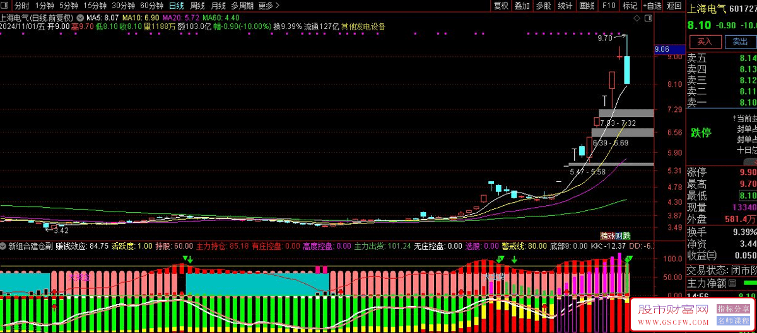757x333 pixels.
Task: Click the 交易状态 trading status row
Action: [722, 271]
